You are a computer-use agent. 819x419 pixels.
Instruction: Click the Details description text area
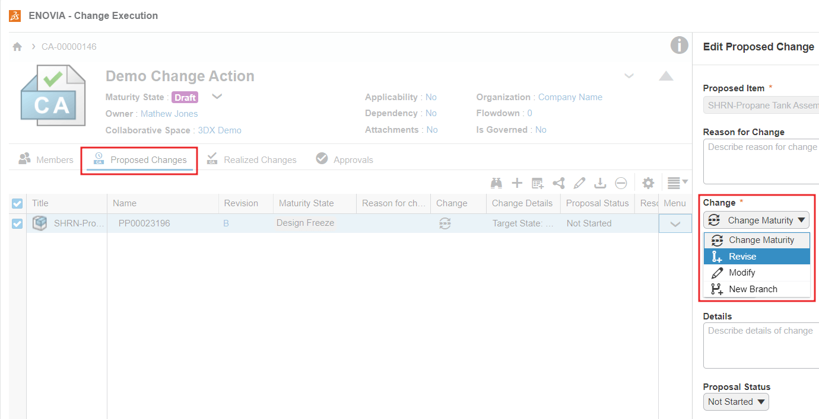[761, 346]
